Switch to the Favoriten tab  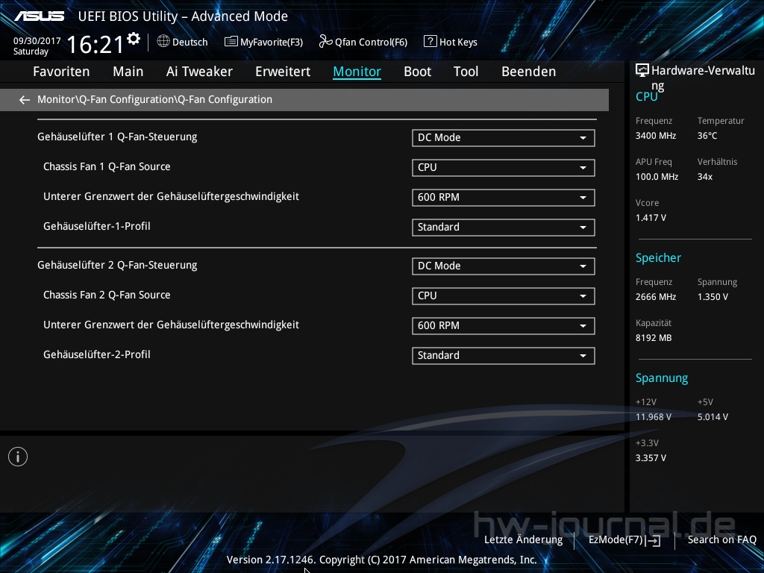61,72
